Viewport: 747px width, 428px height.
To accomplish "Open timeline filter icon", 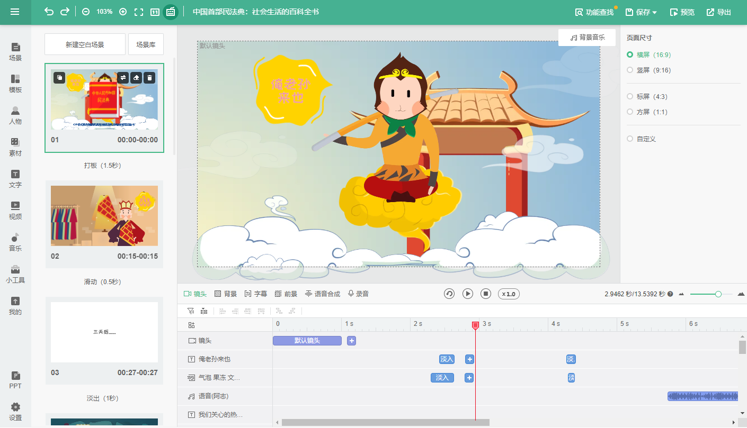I will 191,311.
